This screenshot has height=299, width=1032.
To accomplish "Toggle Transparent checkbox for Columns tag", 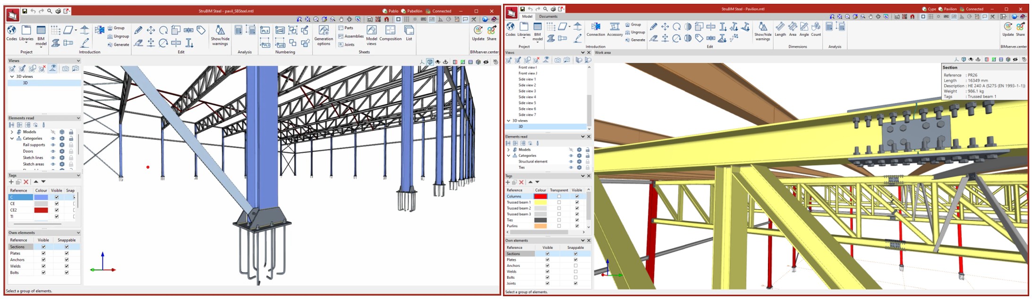I will (x=559, y=196).
